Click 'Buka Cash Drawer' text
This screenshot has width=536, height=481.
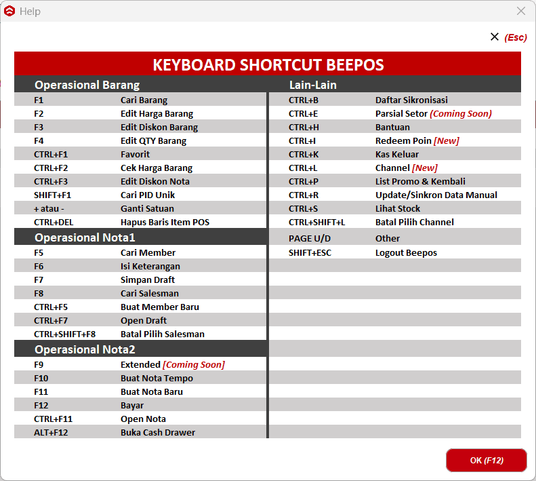click(x=158, y=432)
